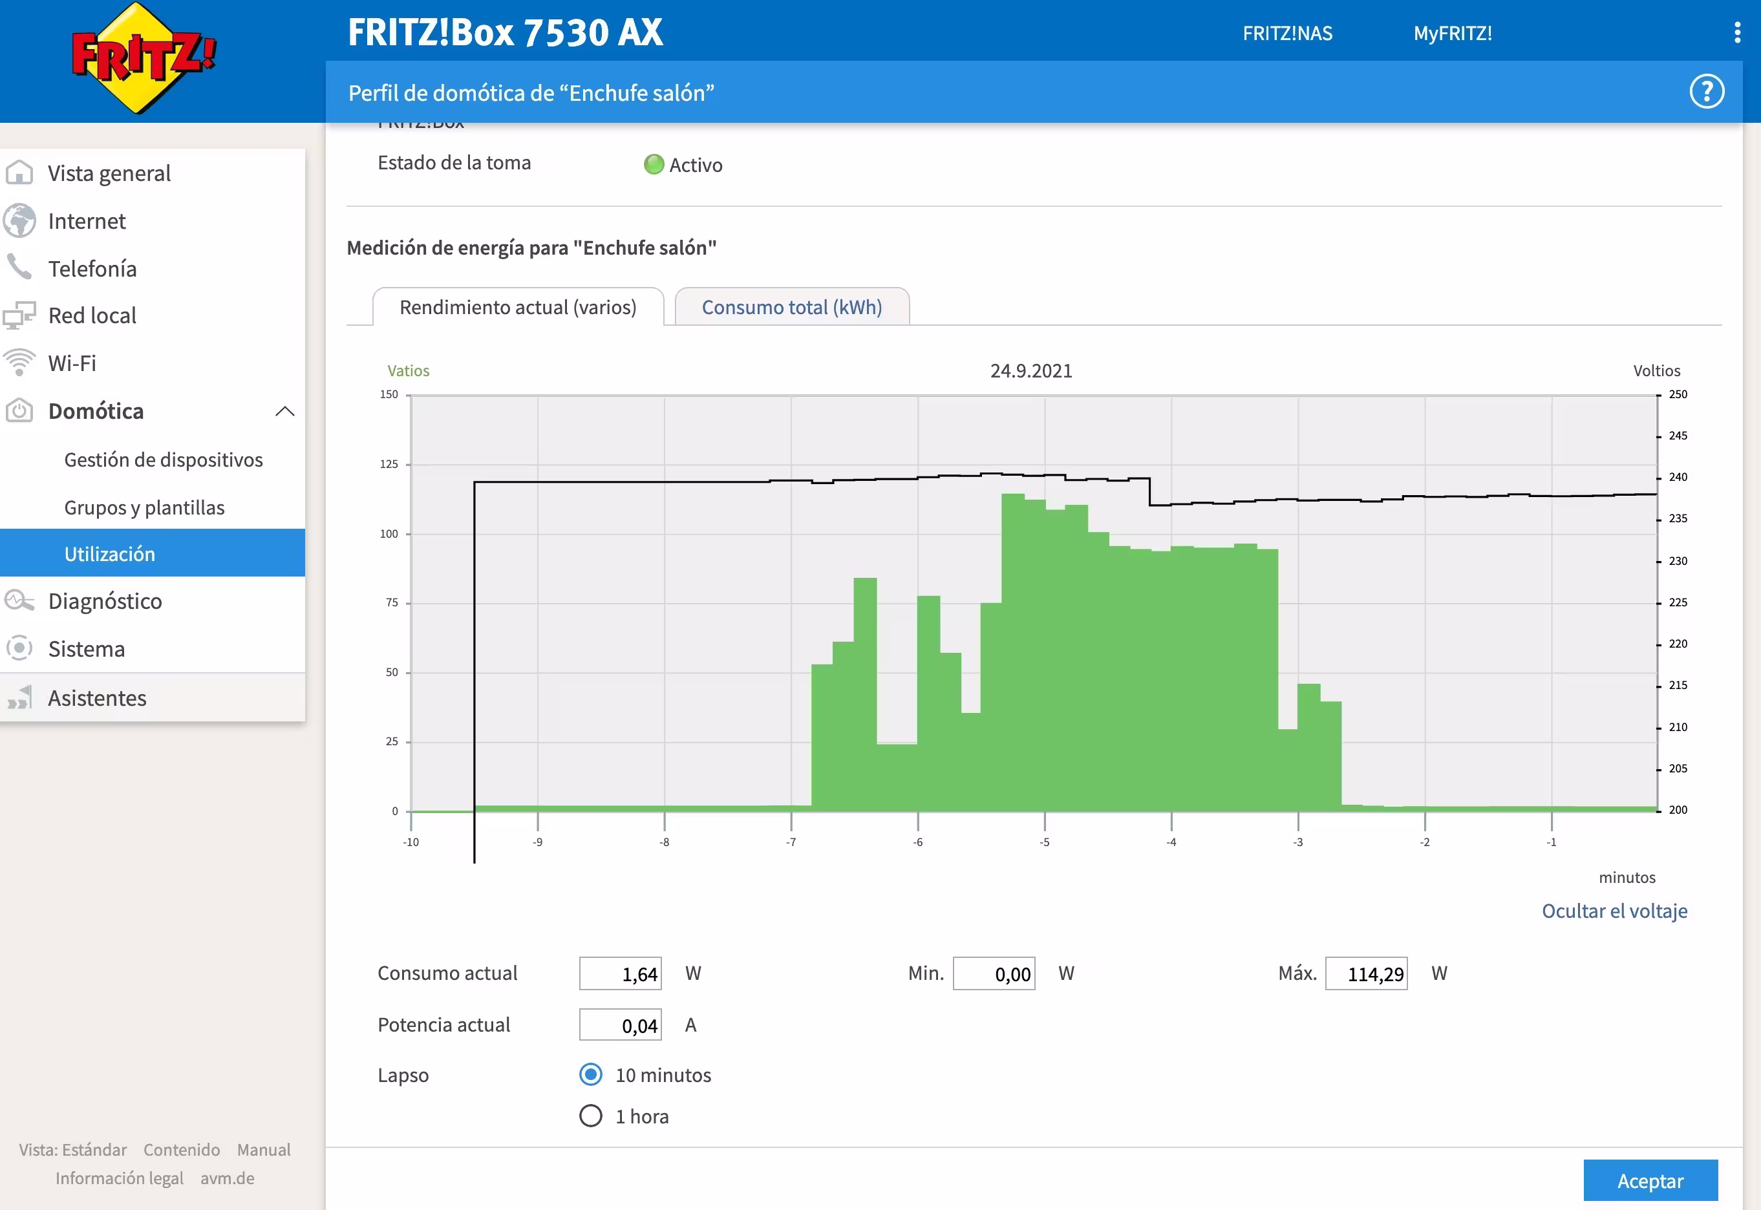Screen dimensions: 1761x1210
Task: Open MyFRITZ! link in header
Action: click(1453, 34)
